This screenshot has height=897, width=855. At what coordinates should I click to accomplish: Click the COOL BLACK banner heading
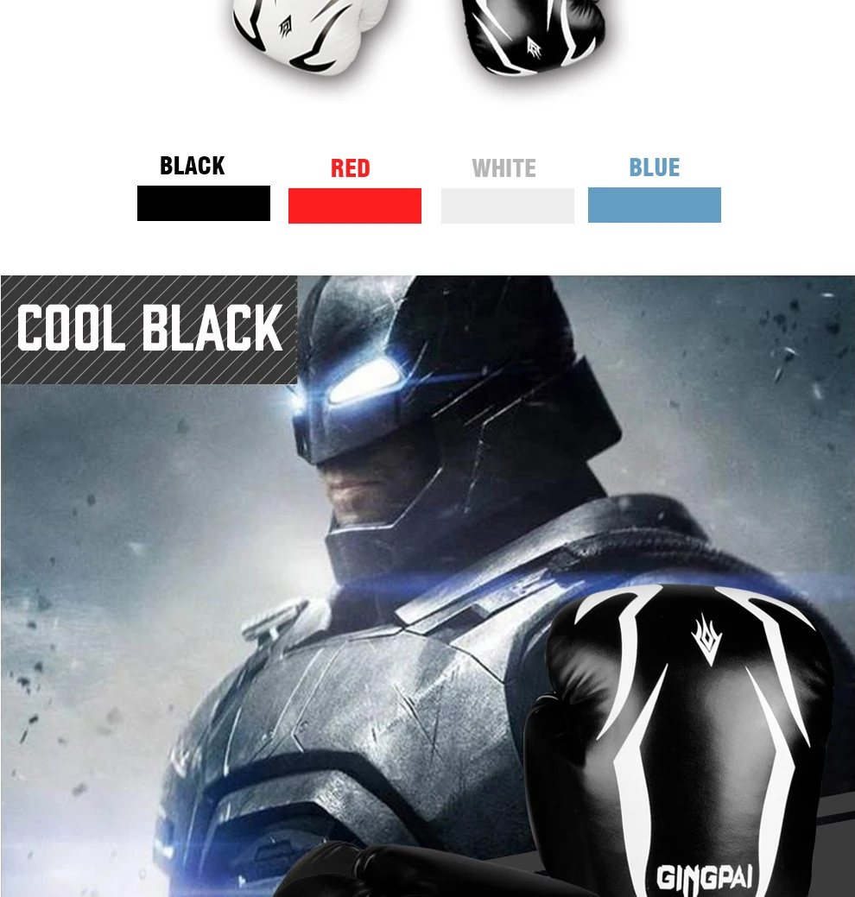[x=149, y=327]
